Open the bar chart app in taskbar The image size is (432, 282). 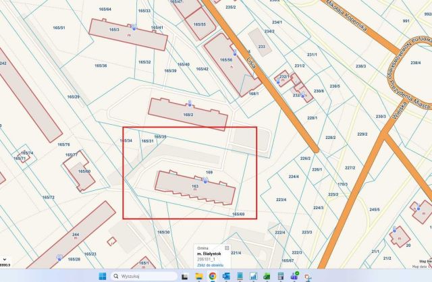pyautogui.click(x=254, y=276)
